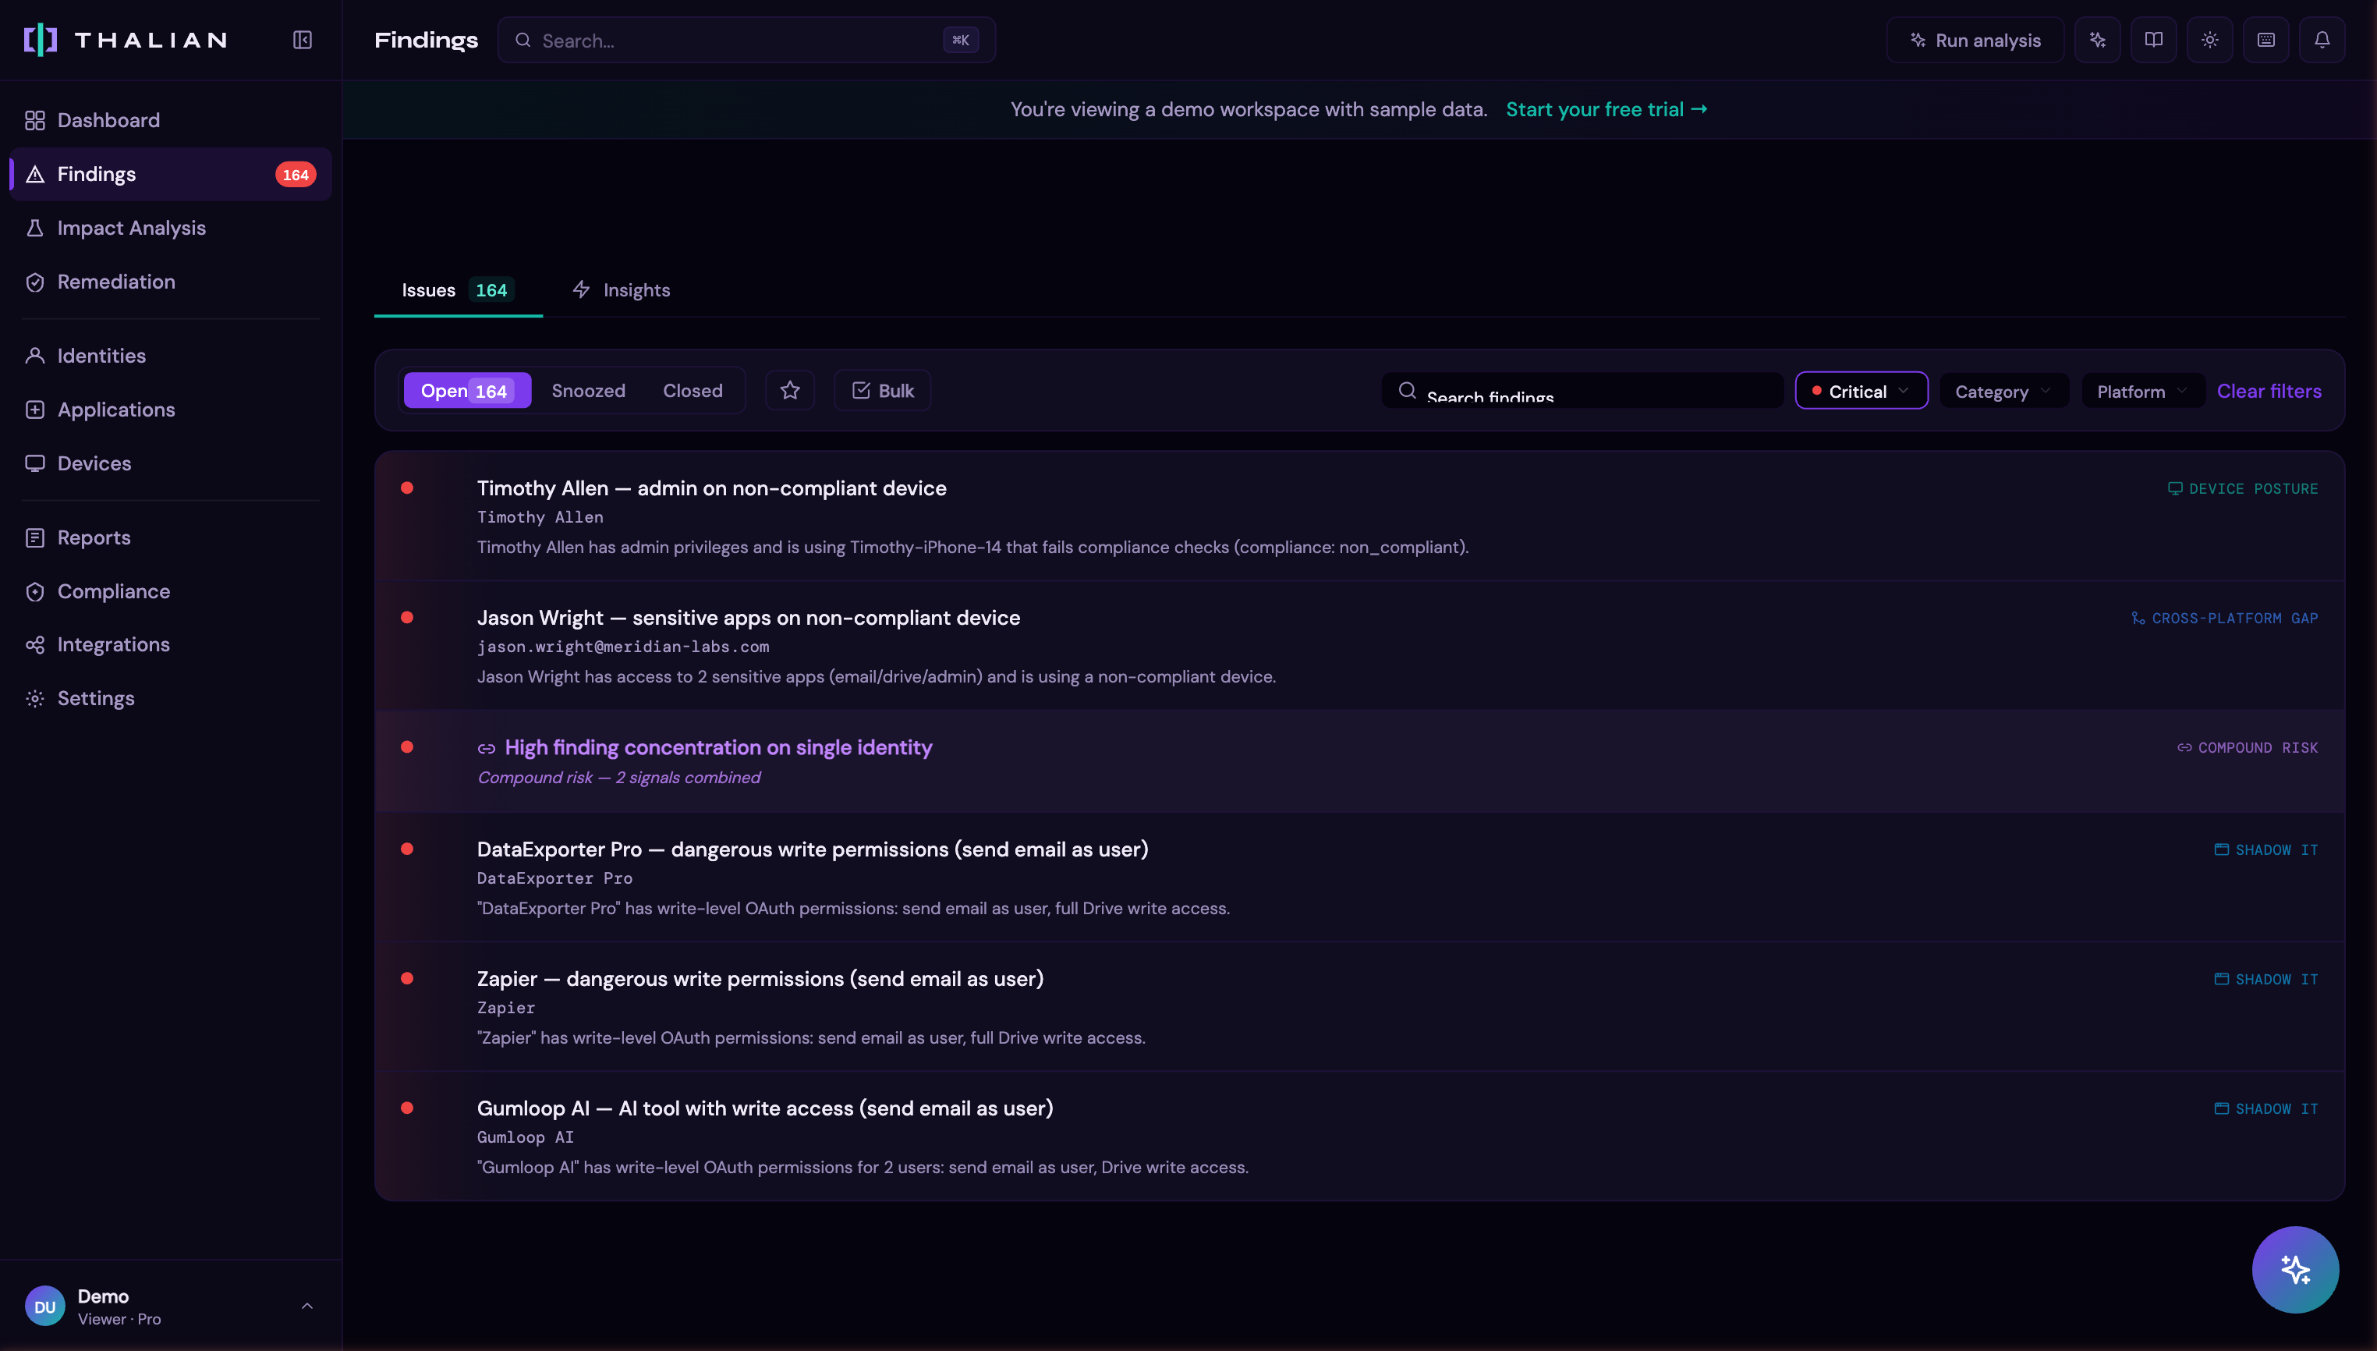Screen dimensions: 2377x1351
Task: Collapse the sidebar panel icon
Action: pos(303,40)
